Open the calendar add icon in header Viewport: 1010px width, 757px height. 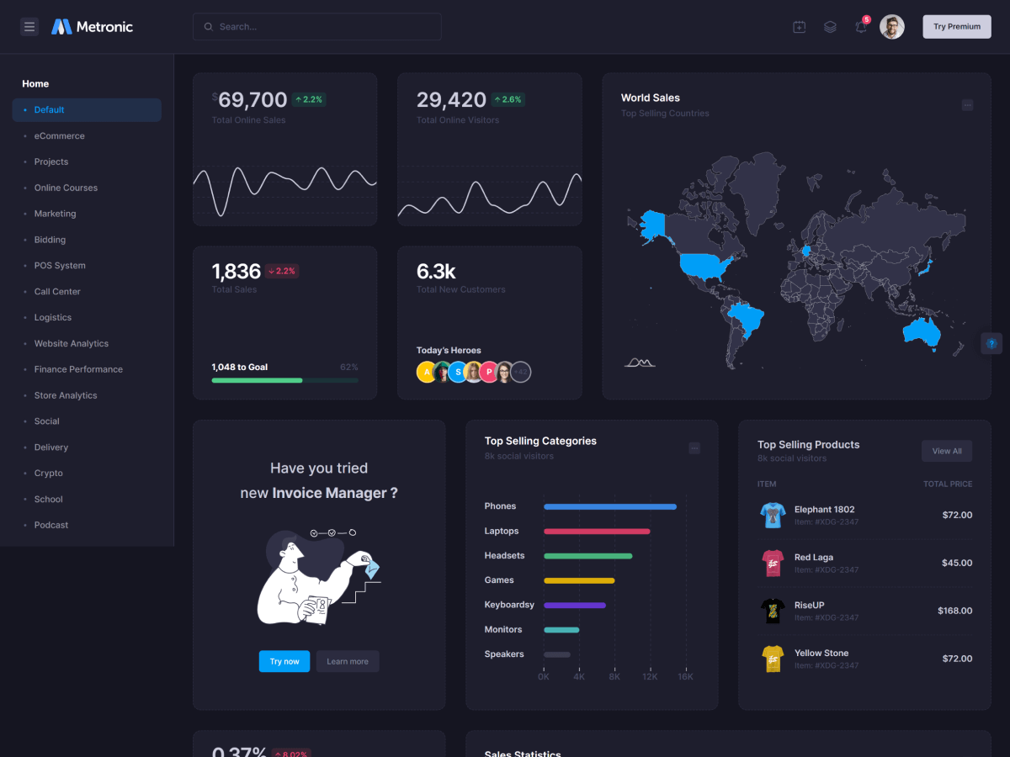click(x=799, y=27)
